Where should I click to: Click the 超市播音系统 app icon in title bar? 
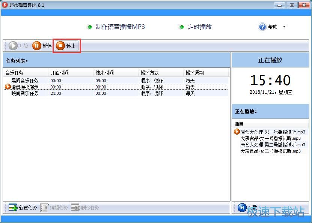pyautogui.click(x=5, y=5)
